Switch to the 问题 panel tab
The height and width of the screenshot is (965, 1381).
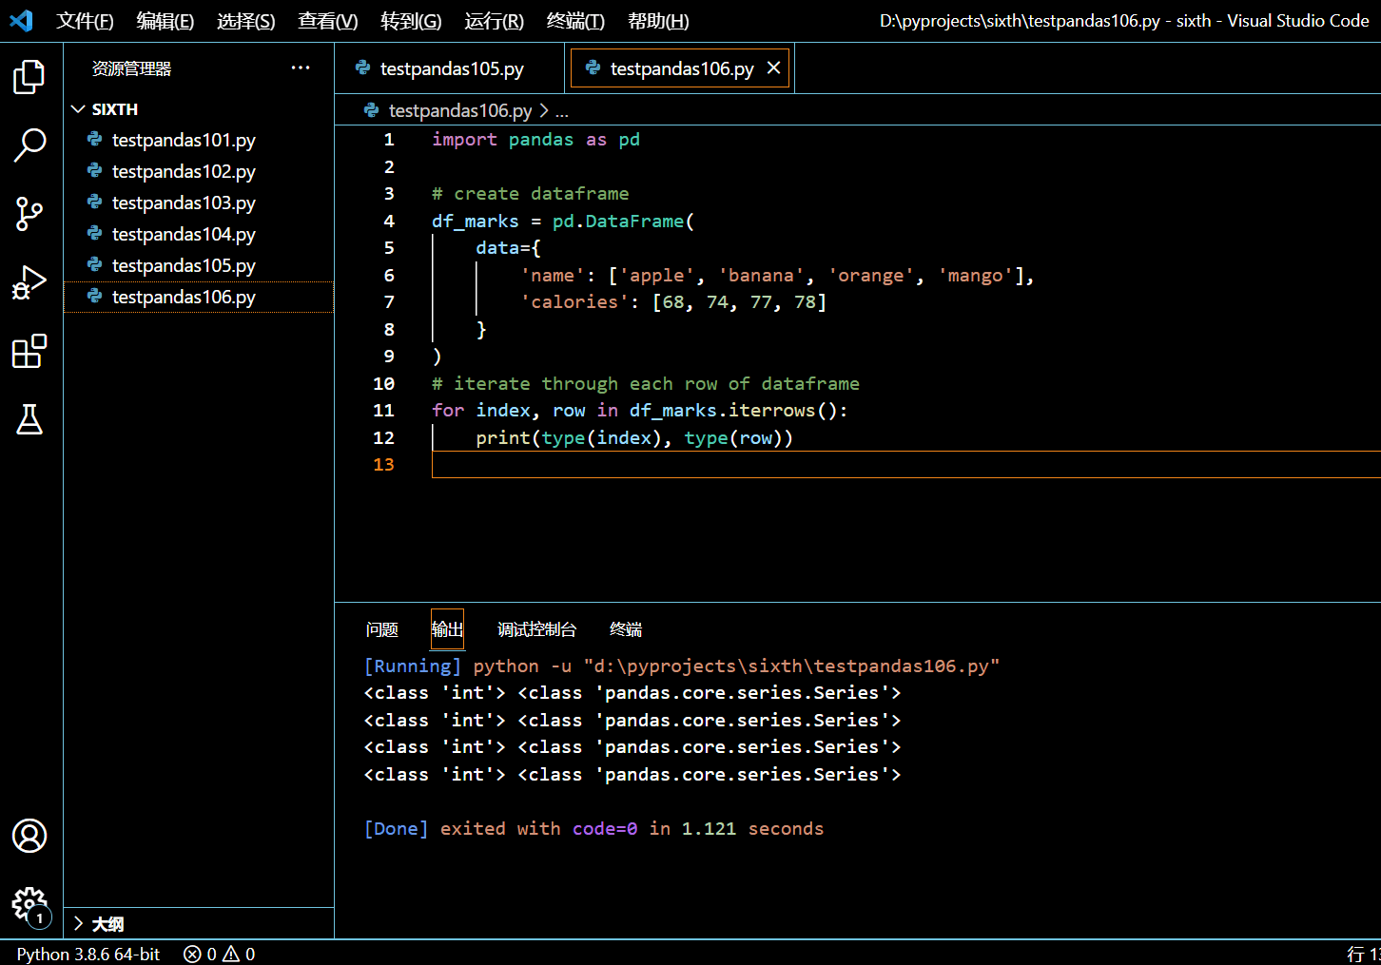click(382, 629)
